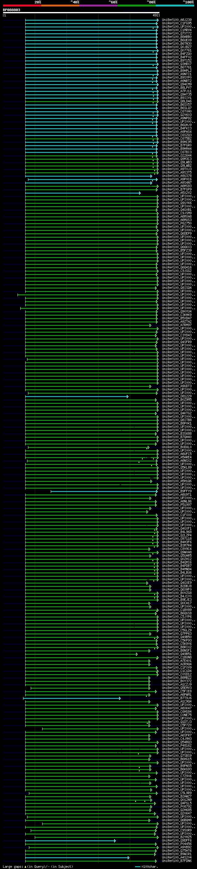This screenshot has height=869, width=197.
Task: Select the UniRef100_A7RM97 label
Action: click(177, 325)
